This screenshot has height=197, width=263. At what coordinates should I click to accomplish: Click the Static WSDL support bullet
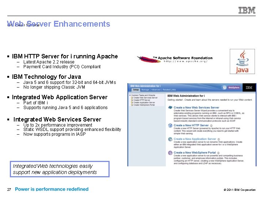pyautogui.click(x=72, y=130)
